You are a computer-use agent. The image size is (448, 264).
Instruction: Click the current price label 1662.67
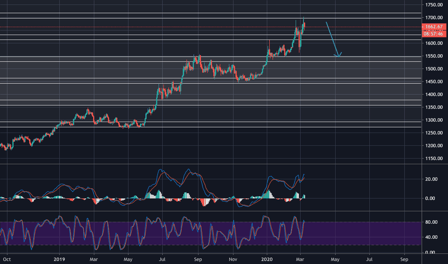tap(434, 27)
